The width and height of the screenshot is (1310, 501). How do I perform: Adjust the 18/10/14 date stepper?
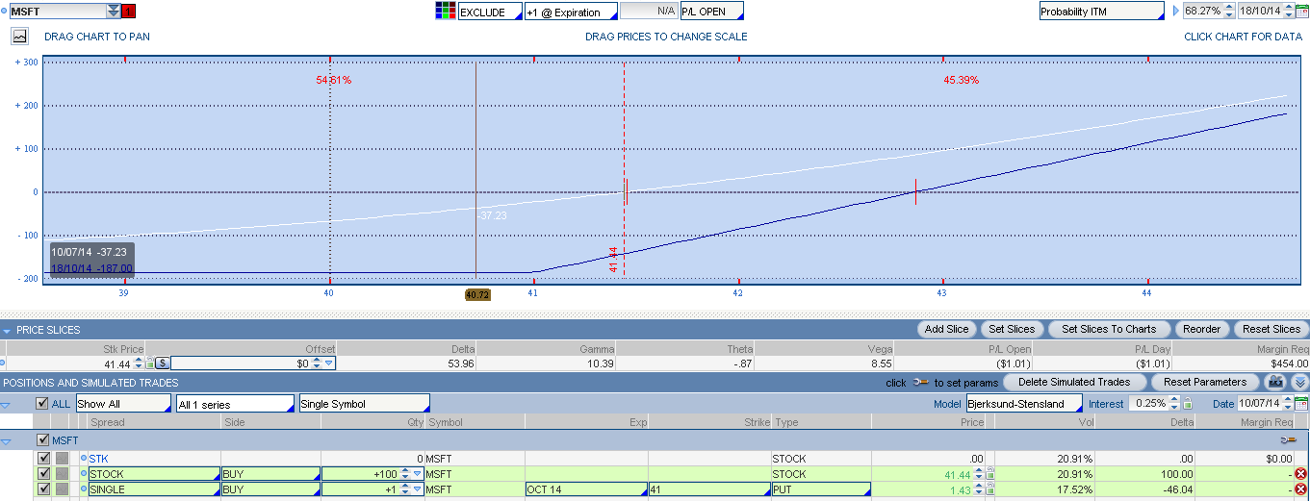(1288, 12)
